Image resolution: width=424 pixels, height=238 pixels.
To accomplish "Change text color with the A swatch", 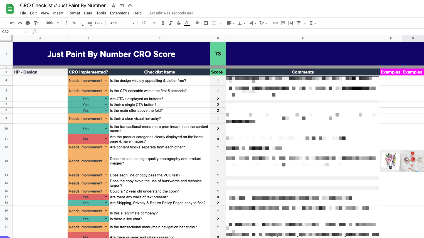I will point(187,23).
